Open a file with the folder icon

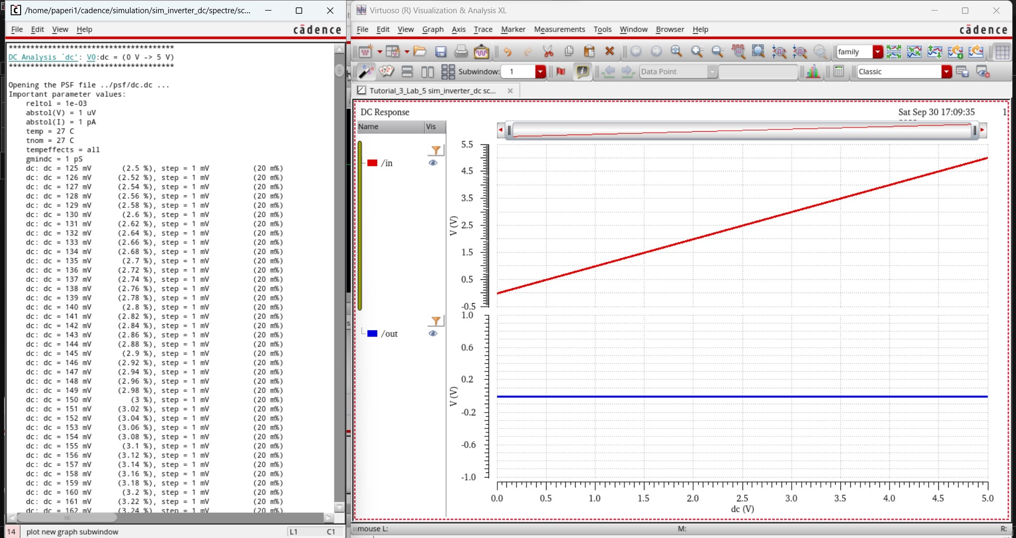420,51
